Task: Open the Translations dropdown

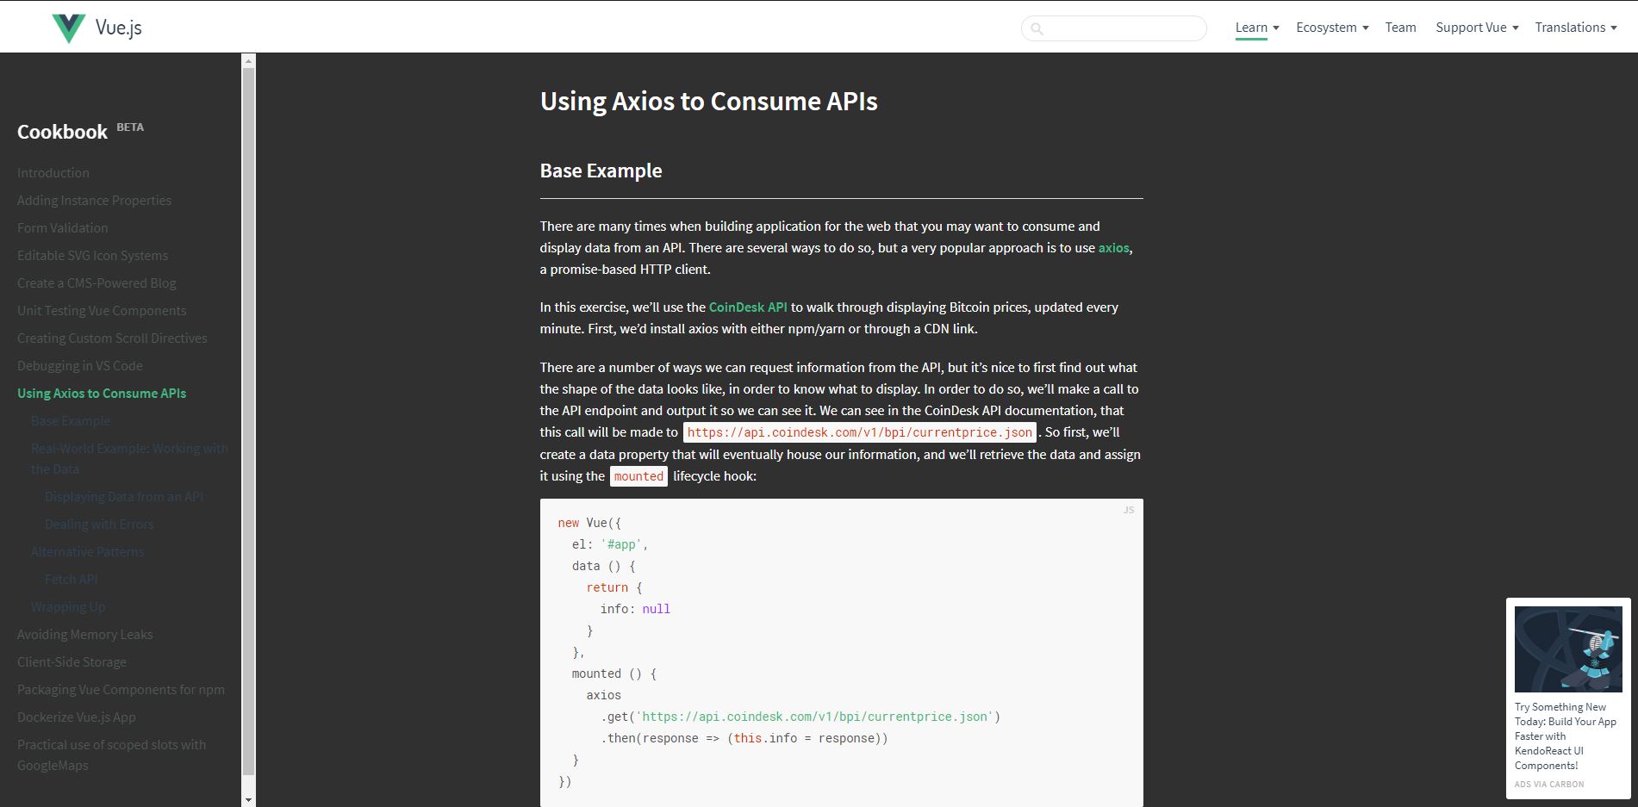Action: tap(1576, 28)
